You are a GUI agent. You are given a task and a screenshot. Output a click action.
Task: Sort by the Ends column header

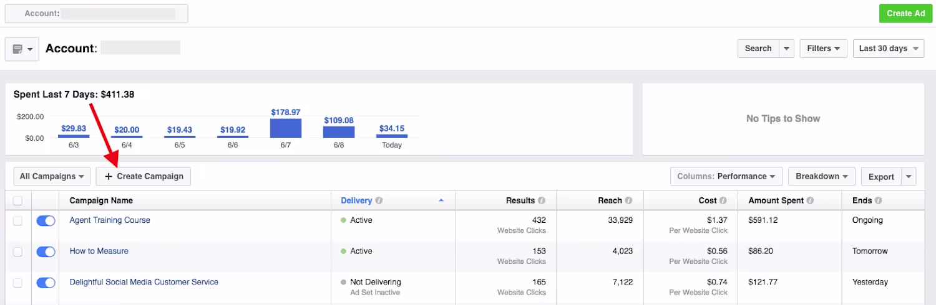862,200
